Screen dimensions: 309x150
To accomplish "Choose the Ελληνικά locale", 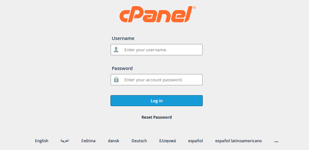I will click(x=167, y=141).
